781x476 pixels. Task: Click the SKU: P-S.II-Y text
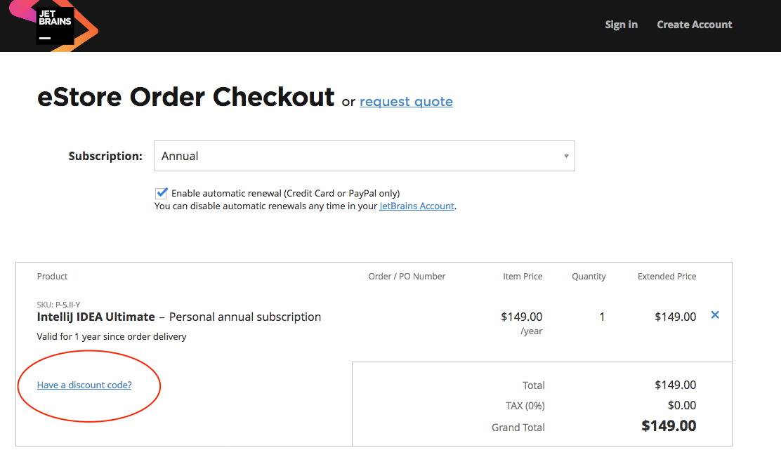[x=58, y=304]
